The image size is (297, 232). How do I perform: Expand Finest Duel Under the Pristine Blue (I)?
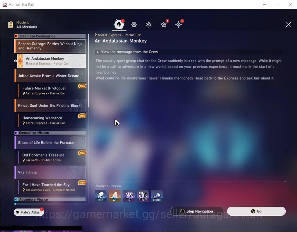pos(50,106)
